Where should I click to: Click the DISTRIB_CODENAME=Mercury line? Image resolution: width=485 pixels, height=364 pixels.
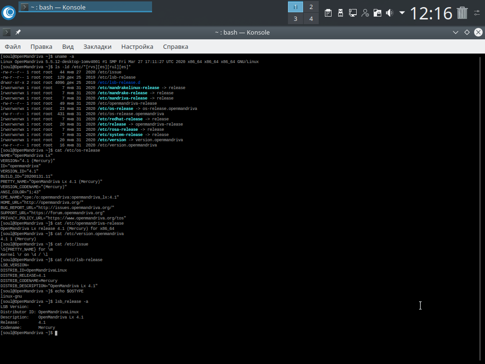coord(29,281)
